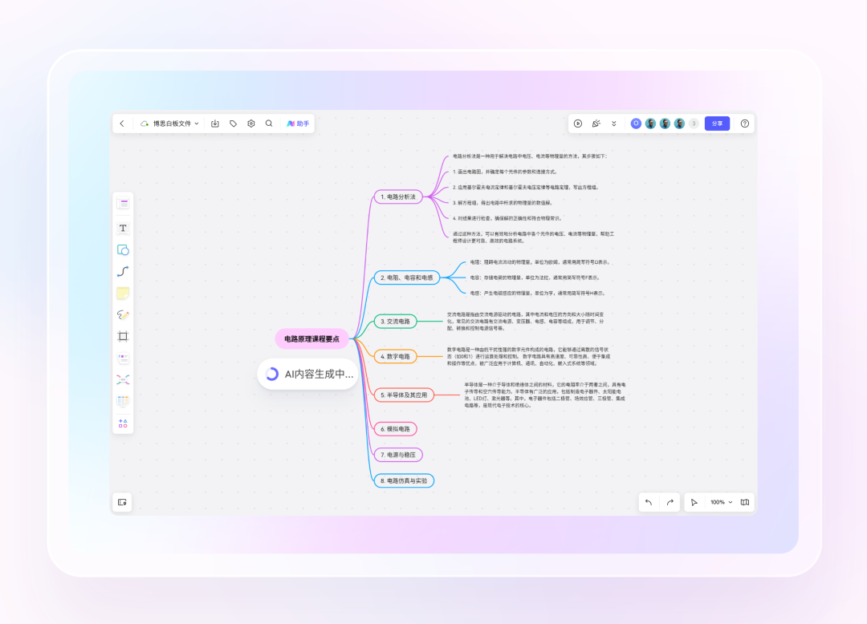Click the export download icon
867x624 pixels.
tap(215, 124)
